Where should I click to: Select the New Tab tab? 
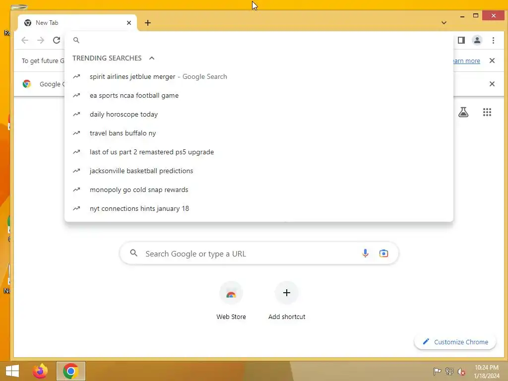(78, 23)
